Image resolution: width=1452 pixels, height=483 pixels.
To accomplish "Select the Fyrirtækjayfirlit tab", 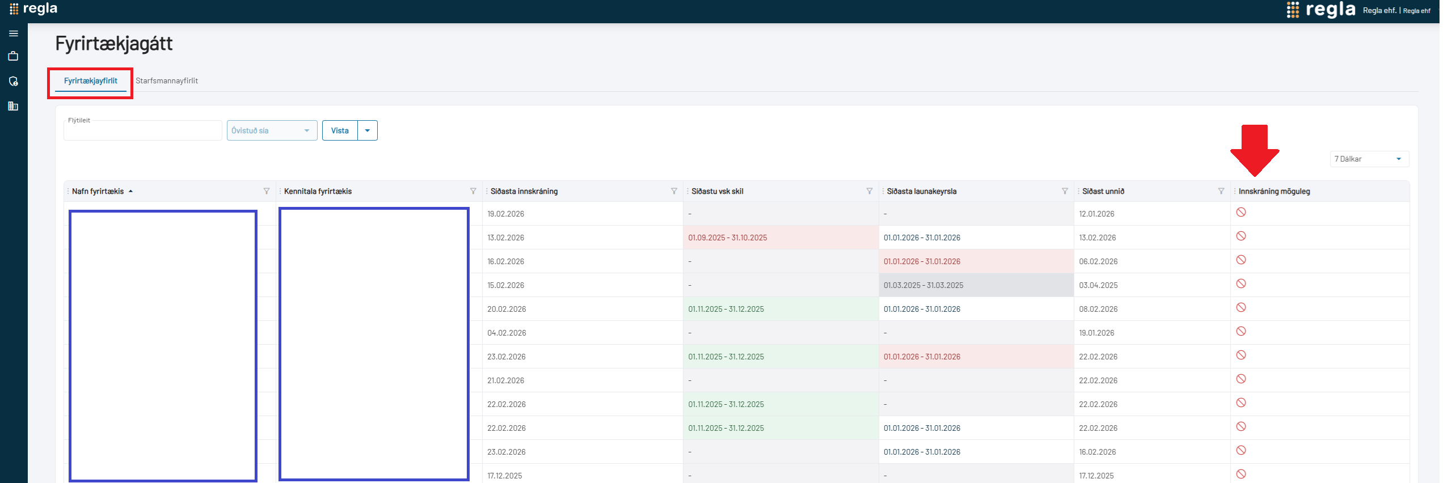I will pos(91,81).
